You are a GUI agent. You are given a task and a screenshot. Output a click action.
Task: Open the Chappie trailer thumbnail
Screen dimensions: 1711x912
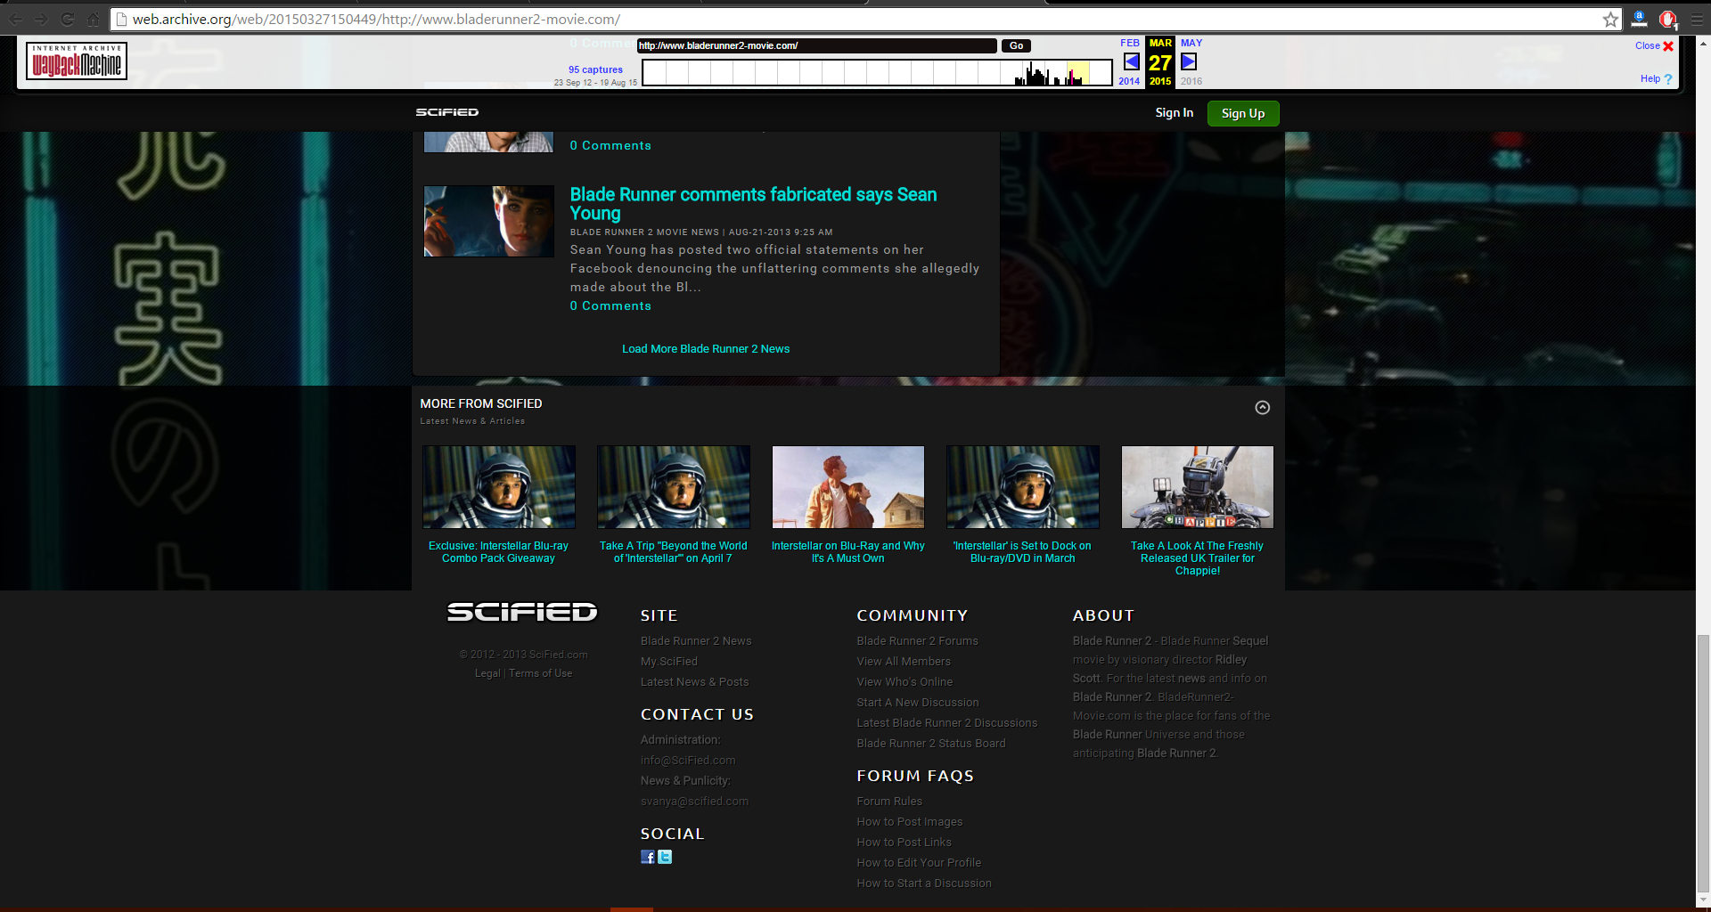click(x=1197, y=487)
